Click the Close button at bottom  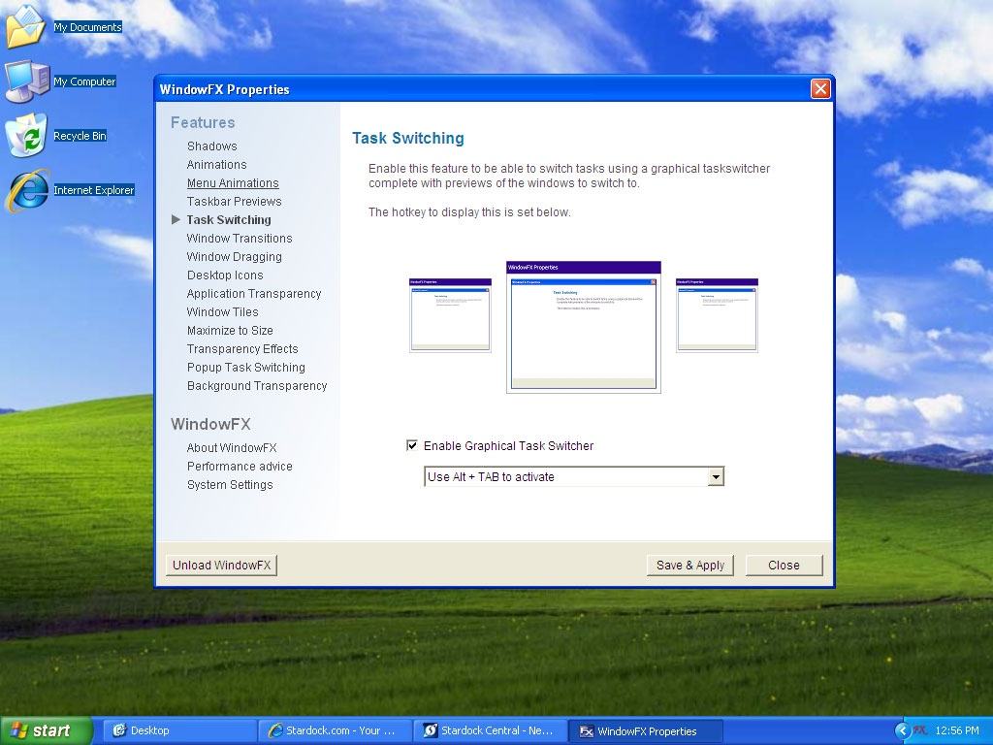(784, 566)
